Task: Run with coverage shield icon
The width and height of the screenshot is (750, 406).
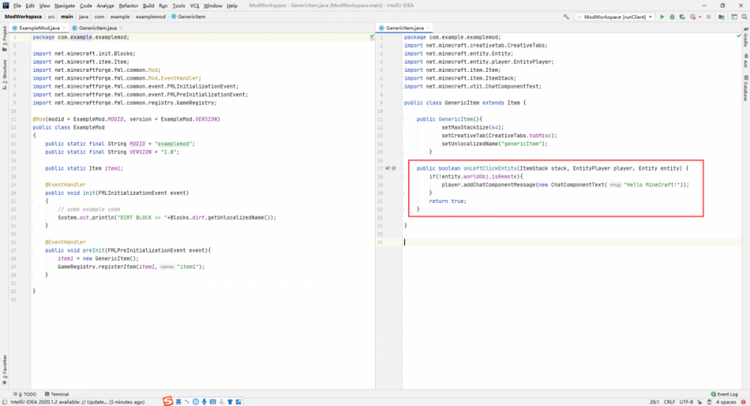Action: coord(682,16)
